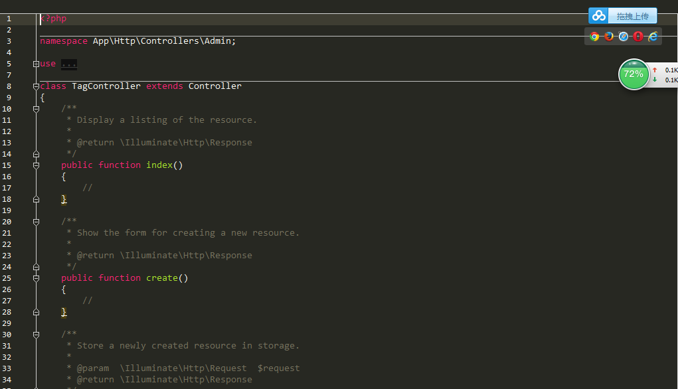Click the Baidu cloud upload icon
Screen dimensions: 678x389
598,16
